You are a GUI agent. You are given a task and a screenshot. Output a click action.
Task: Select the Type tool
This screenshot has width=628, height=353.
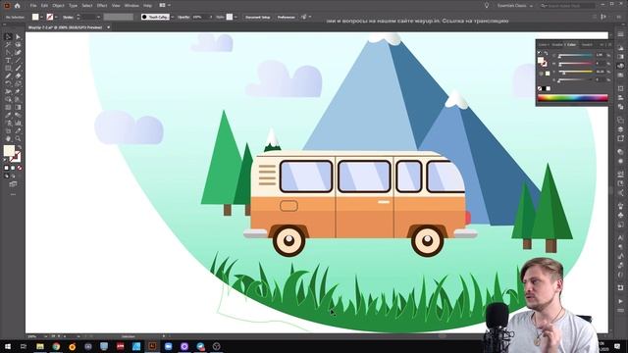(x=8, y=60)
